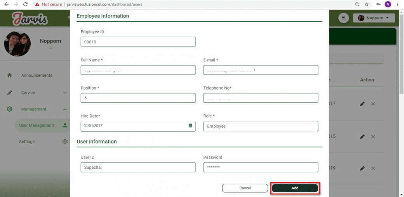This screenshot has height=197, width=404.
Task: Bookmark this page with the star icon
Action: click(x=367, y=4)
